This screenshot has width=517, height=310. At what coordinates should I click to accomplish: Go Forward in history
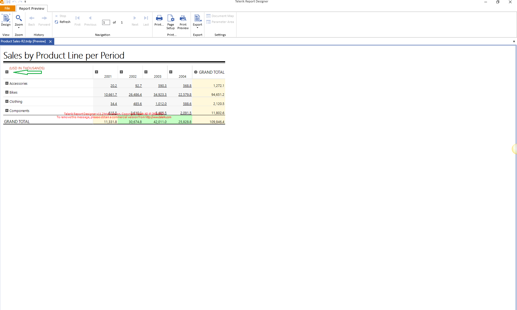pyautogui.click(x=44, y=21)
